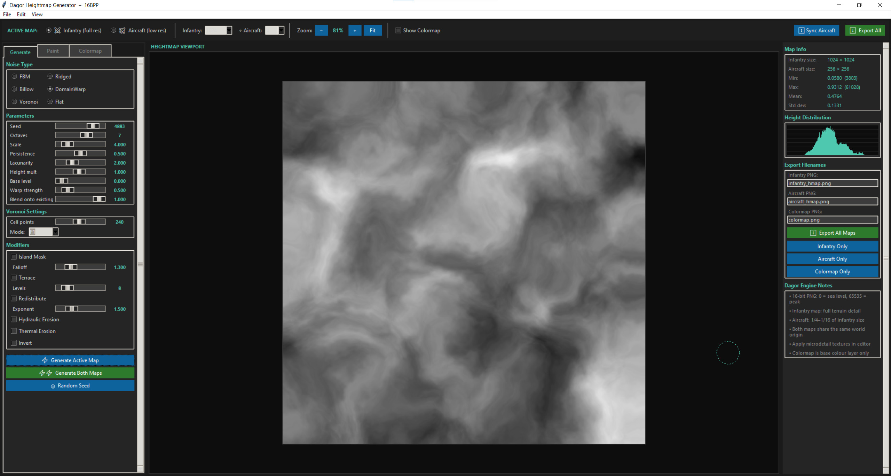The height and width of the screenshot is (476, 891).
Task: Click the Infantry PNG filename field
Action: [x=832, y=184]
